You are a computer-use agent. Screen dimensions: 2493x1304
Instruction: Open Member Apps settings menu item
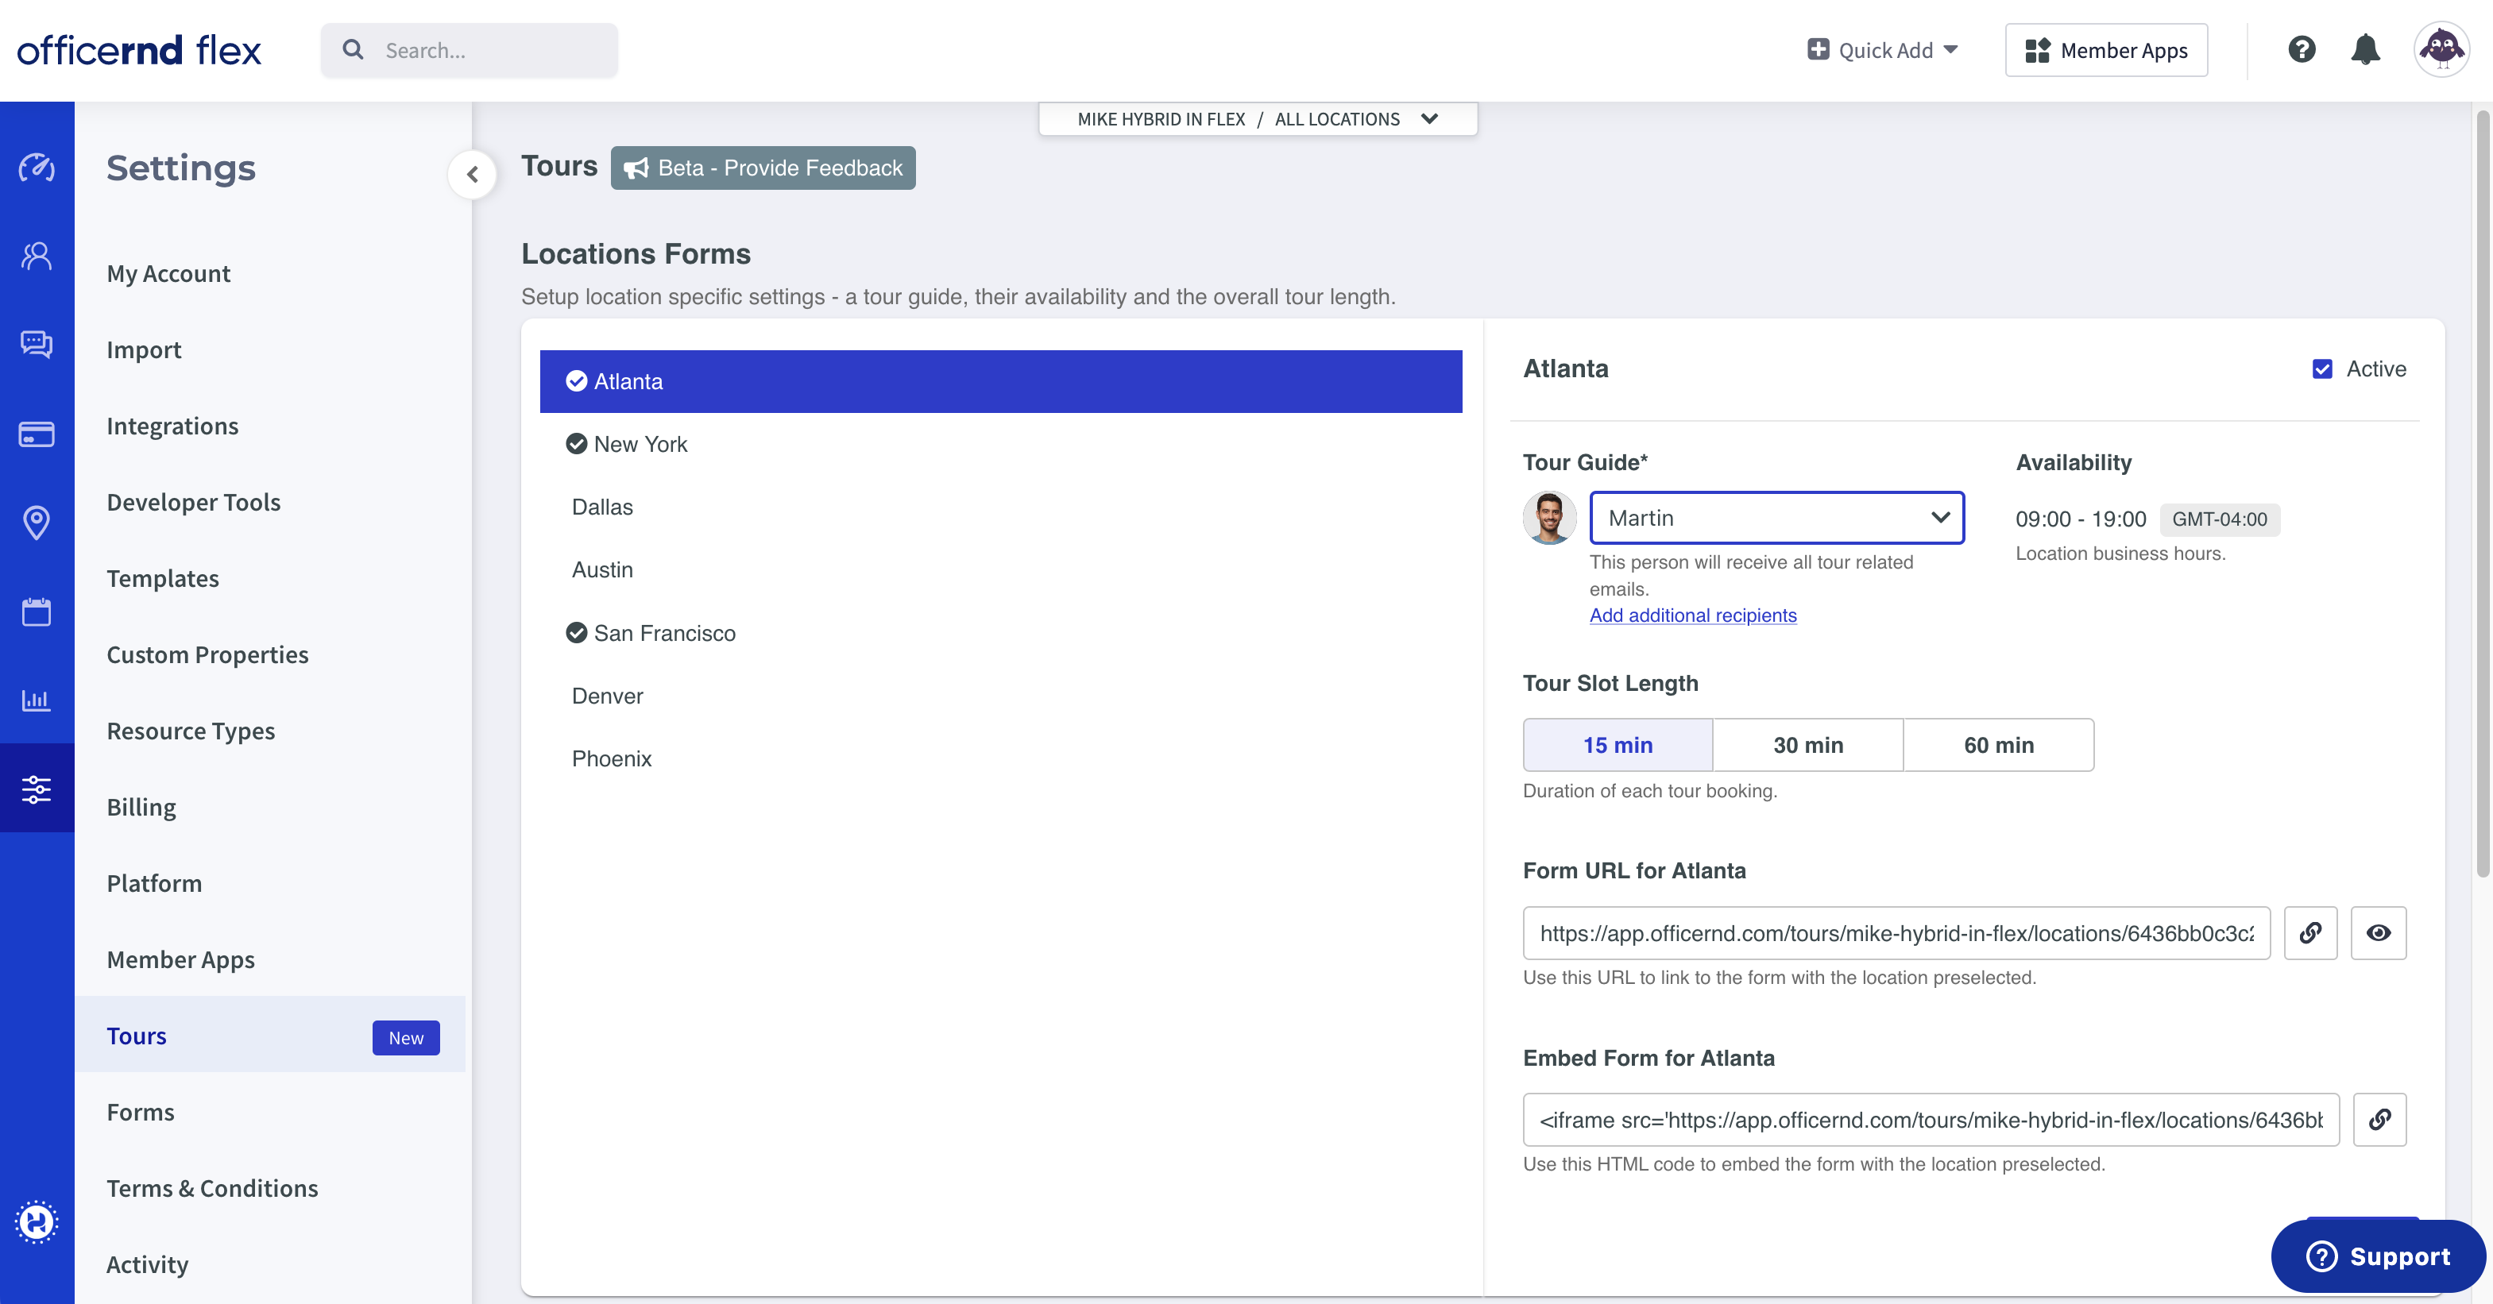coord(180,959)
